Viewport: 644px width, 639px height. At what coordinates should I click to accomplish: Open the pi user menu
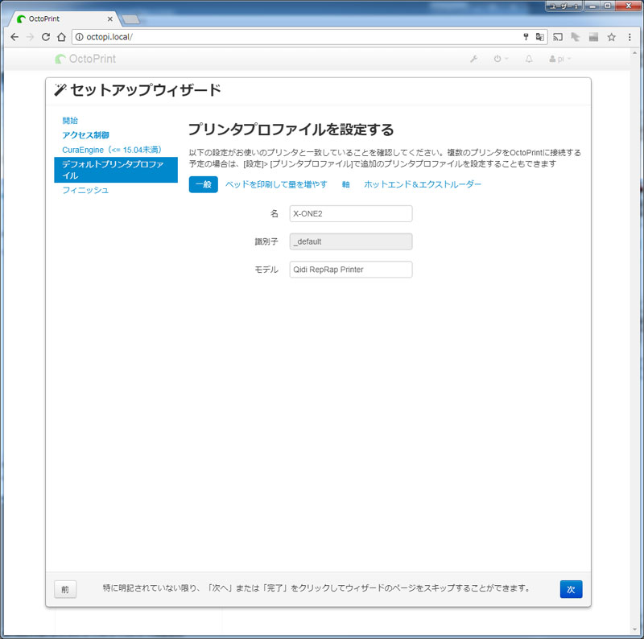click(559, 59)
